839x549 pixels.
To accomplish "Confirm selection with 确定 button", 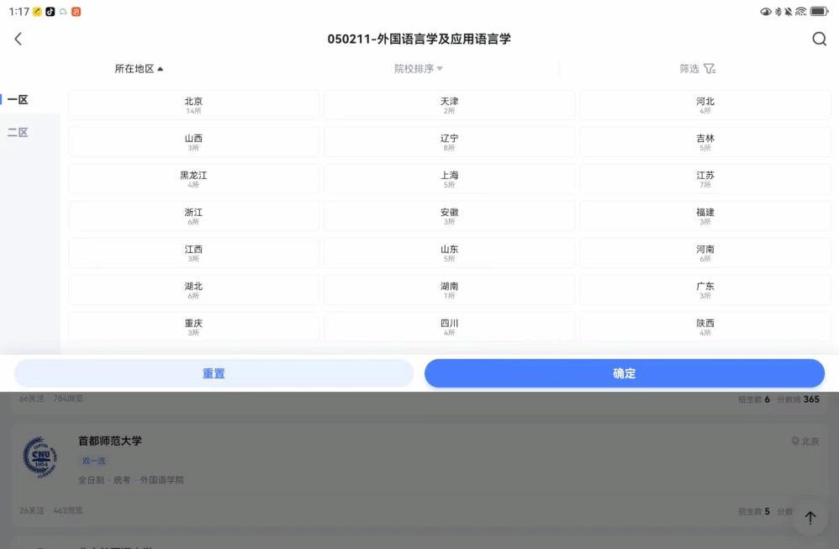I will click(624, 373).
